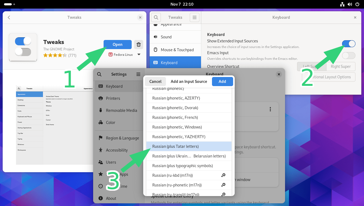Toggle Show Extended Input Sources switch

[x=348, y=44]
